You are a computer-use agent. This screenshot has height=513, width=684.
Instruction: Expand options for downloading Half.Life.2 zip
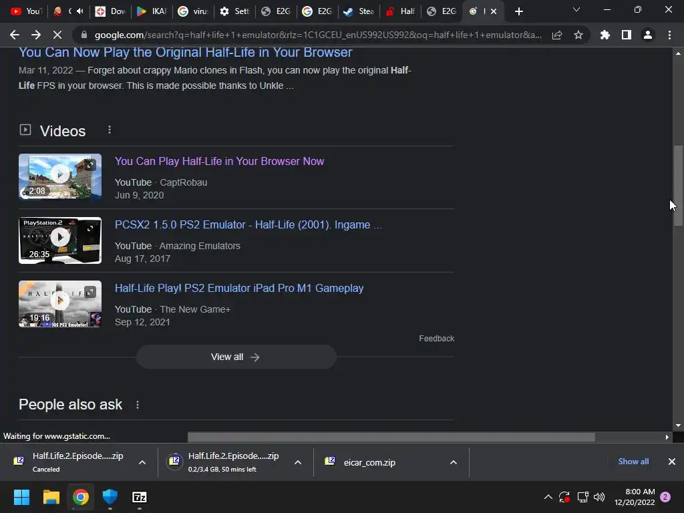coord(298,462)
